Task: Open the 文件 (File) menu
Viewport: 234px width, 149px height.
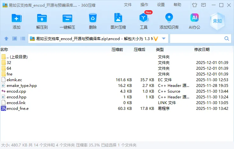Action: [128, 5]
